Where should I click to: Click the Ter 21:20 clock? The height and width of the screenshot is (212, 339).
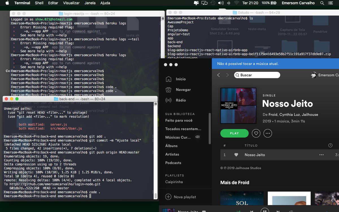coord(250,3)
